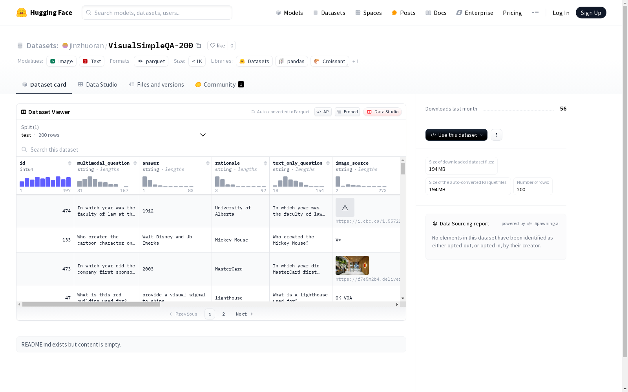Image resolution: width=628 pixels, height=392 pixels.
Task: Click the broken image warning thumbnail
Action: 345,207
